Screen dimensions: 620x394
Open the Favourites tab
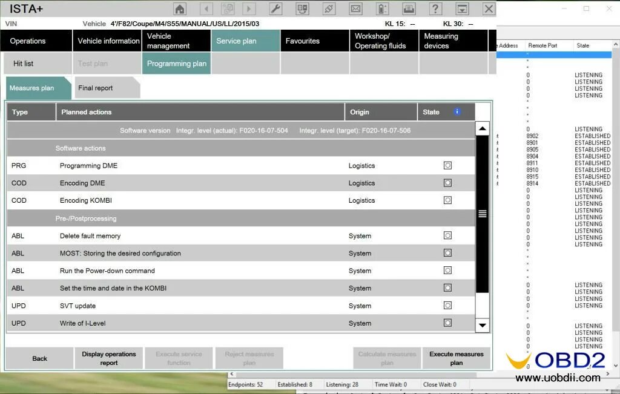coord(315,41)
